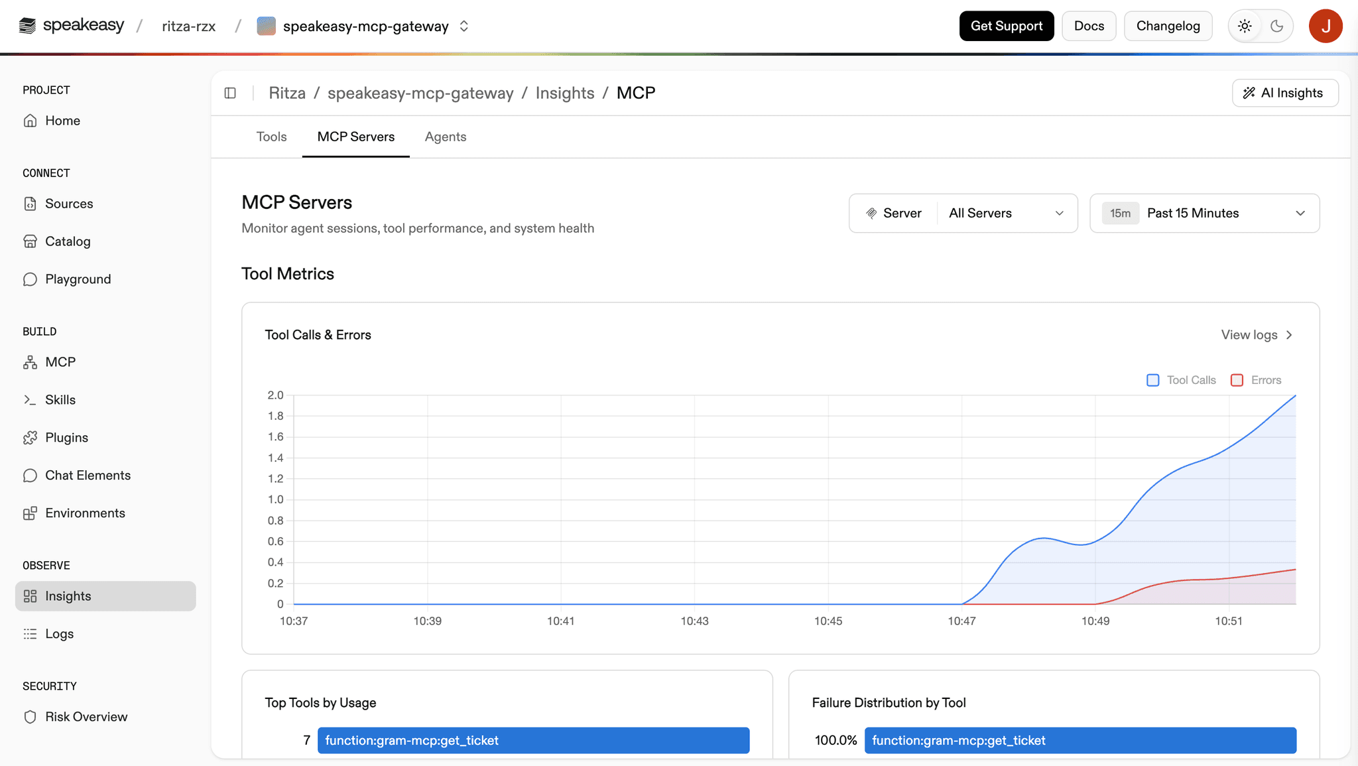This screenshot has height=766, width=1358.
Task: Click the Risk Overview shield icon
Action: [x=30, y=717]
